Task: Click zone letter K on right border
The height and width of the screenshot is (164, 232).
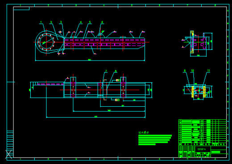Action: [x=228, y=141]
